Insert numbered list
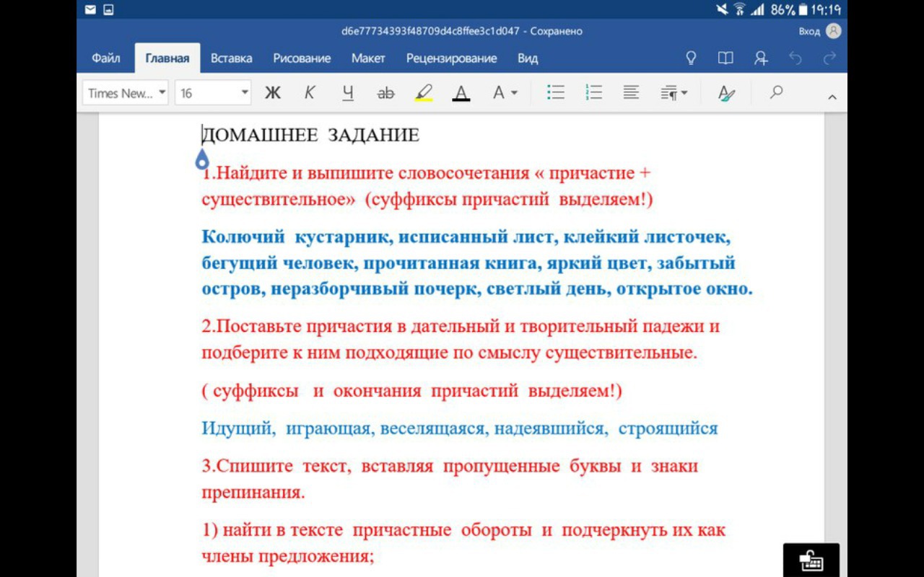 (594, 92)
